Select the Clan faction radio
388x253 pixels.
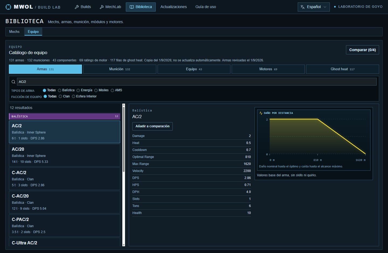(60, 96)
